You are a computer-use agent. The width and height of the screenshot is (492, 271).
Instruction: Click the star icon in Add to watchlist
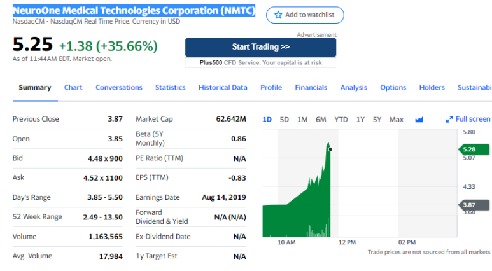tap(278, 15)
